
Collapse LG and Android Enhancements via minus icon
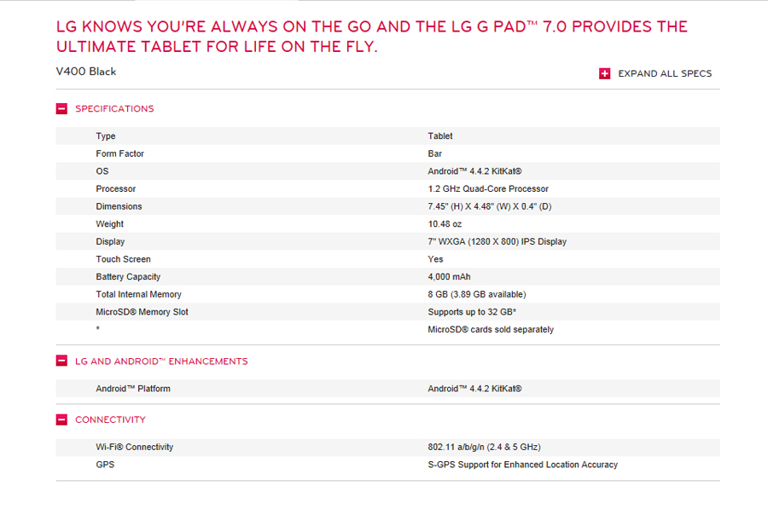pos(61,361)
